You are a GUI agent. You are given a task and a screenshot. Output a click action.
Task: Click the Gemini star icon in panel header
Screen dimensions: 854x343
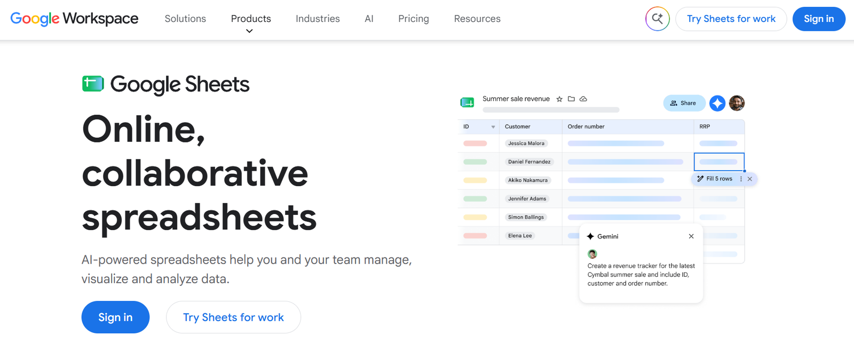pyautogui.click(x=590, y=236)
